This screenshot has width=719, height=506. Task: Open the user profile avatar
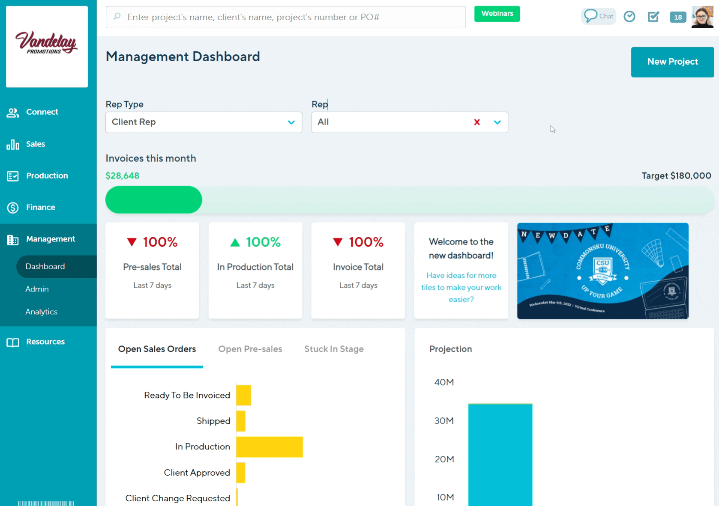[702, 17]
